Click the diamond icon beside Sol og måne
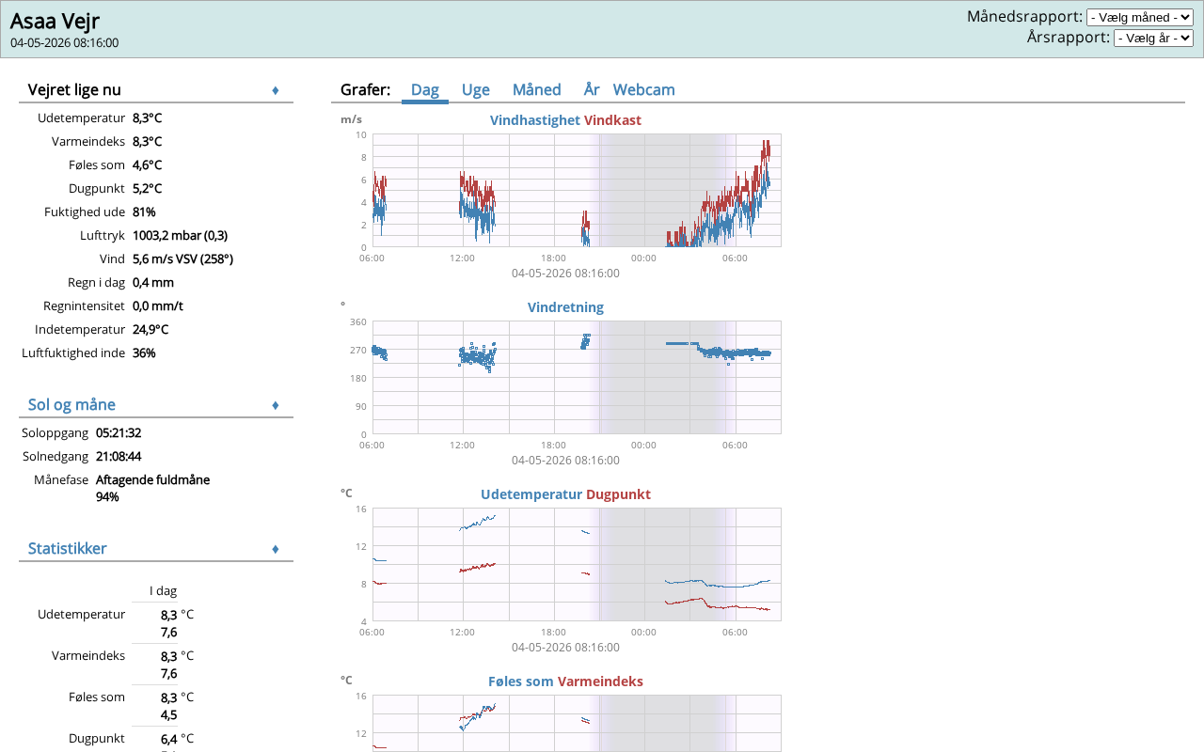The width and height of the screenshot is (1204, 752). (x=276, y=405)
